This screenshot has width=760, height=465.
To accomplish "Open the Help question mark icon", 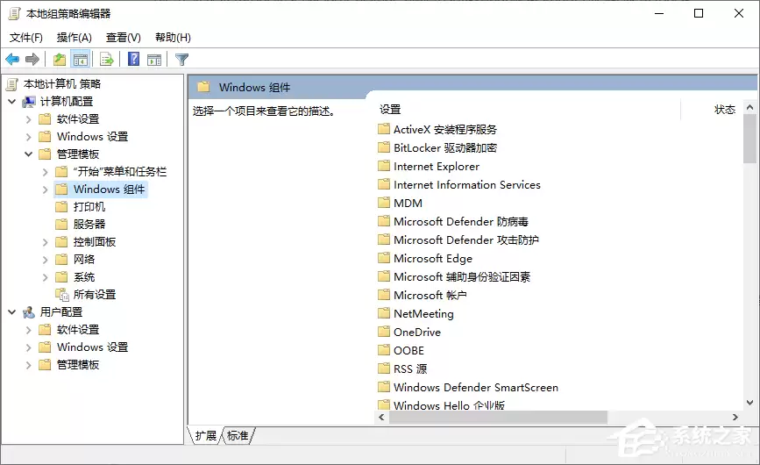I will (x=133, y=59).
